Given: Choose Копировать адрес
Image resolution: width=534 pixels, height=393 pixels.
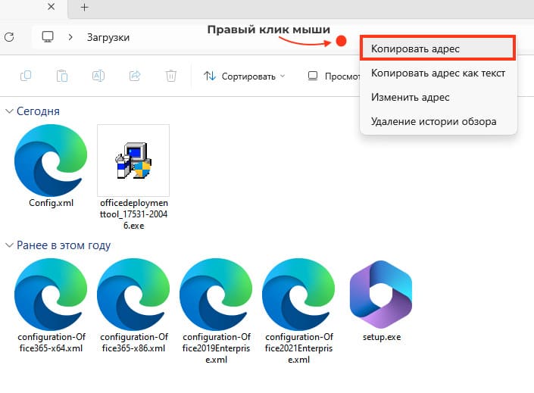Looking at the screenshot, I should (x=438, y=48).
